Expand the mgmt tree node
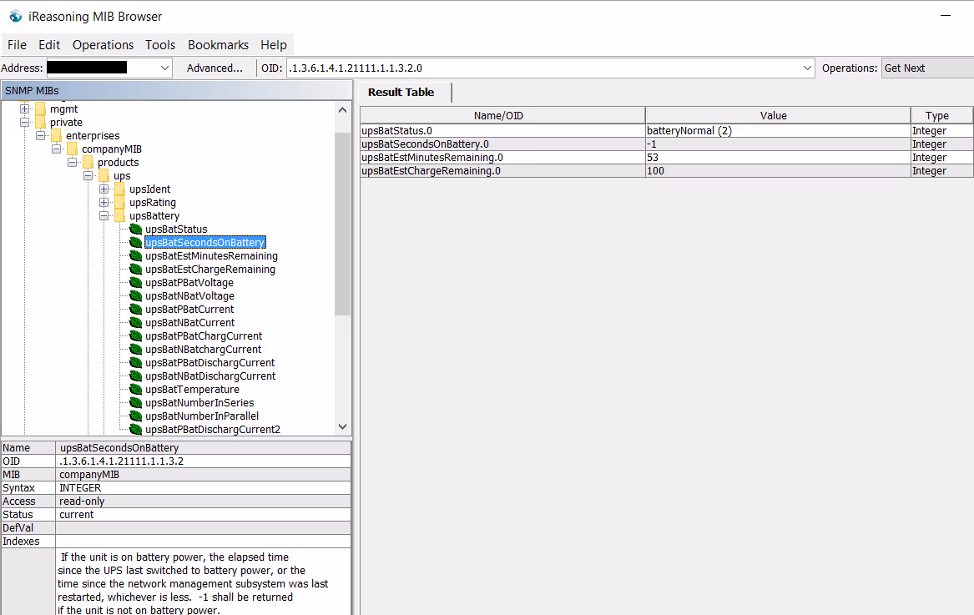The width and height of the screenshot is (974, 615). tap(25, 109)
